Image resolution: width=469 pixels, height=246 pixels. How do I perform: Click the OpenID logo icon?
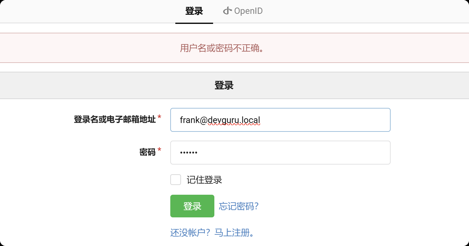point(227,11)
